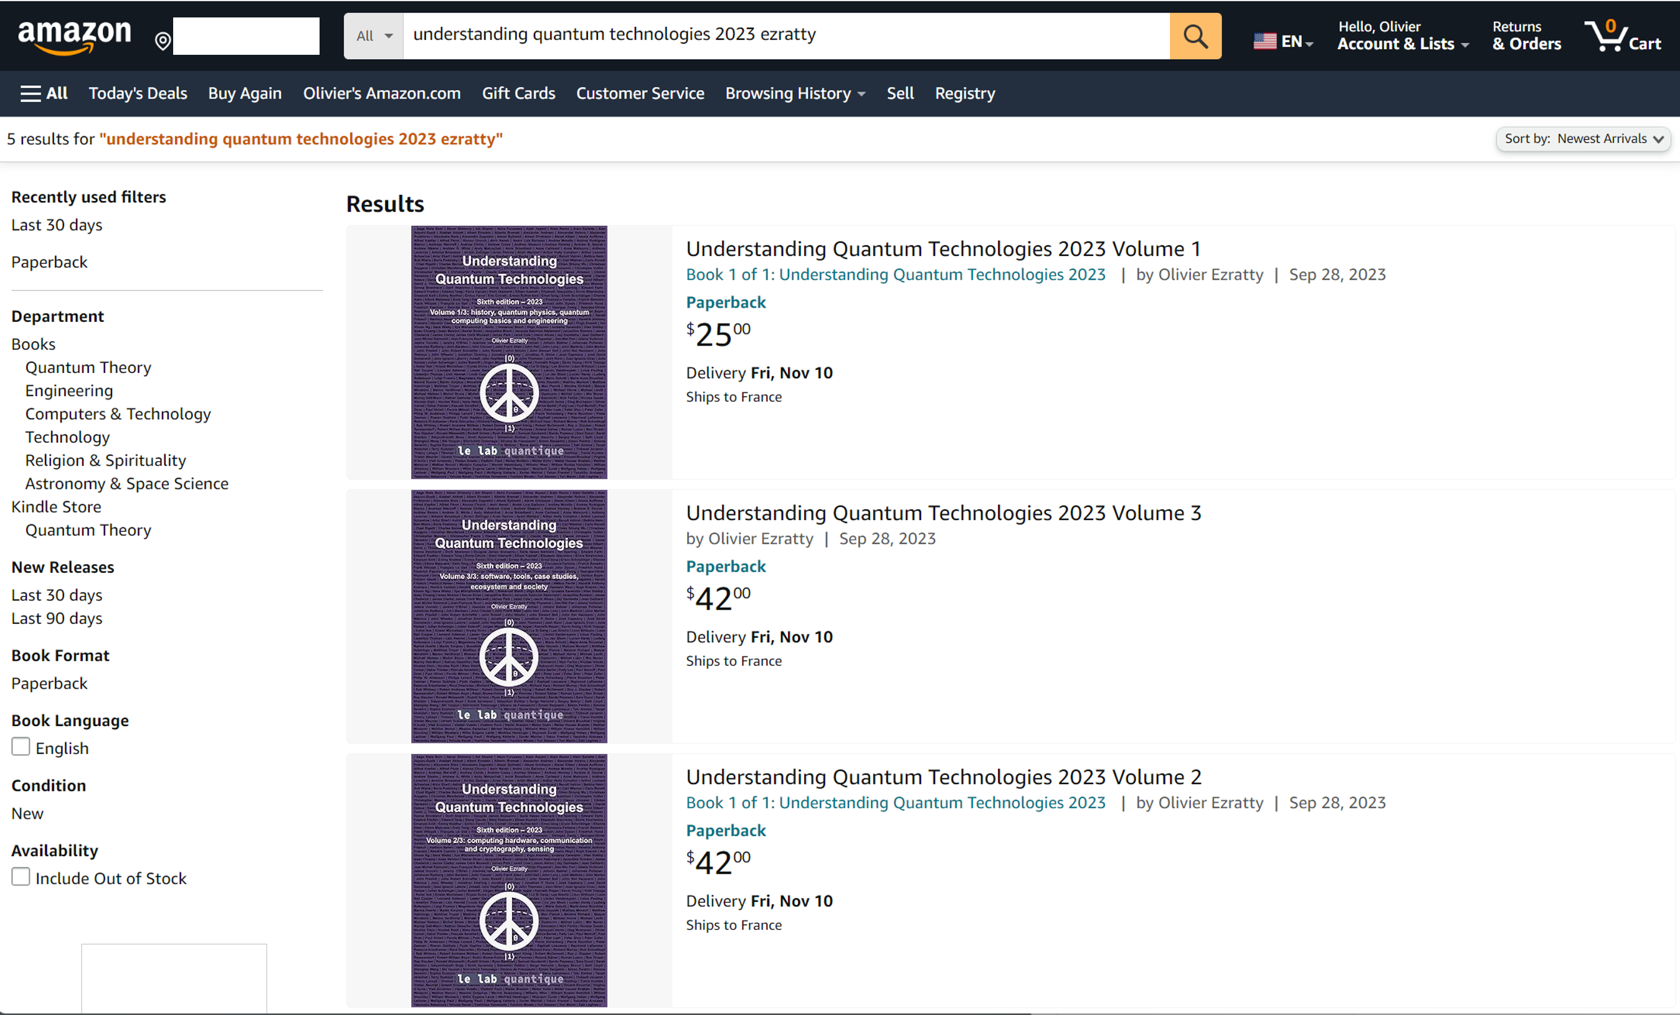This screenshot has width=1680, height=1015.
Task: Select Last 90 days new releases
Action: tap(57, 618)
